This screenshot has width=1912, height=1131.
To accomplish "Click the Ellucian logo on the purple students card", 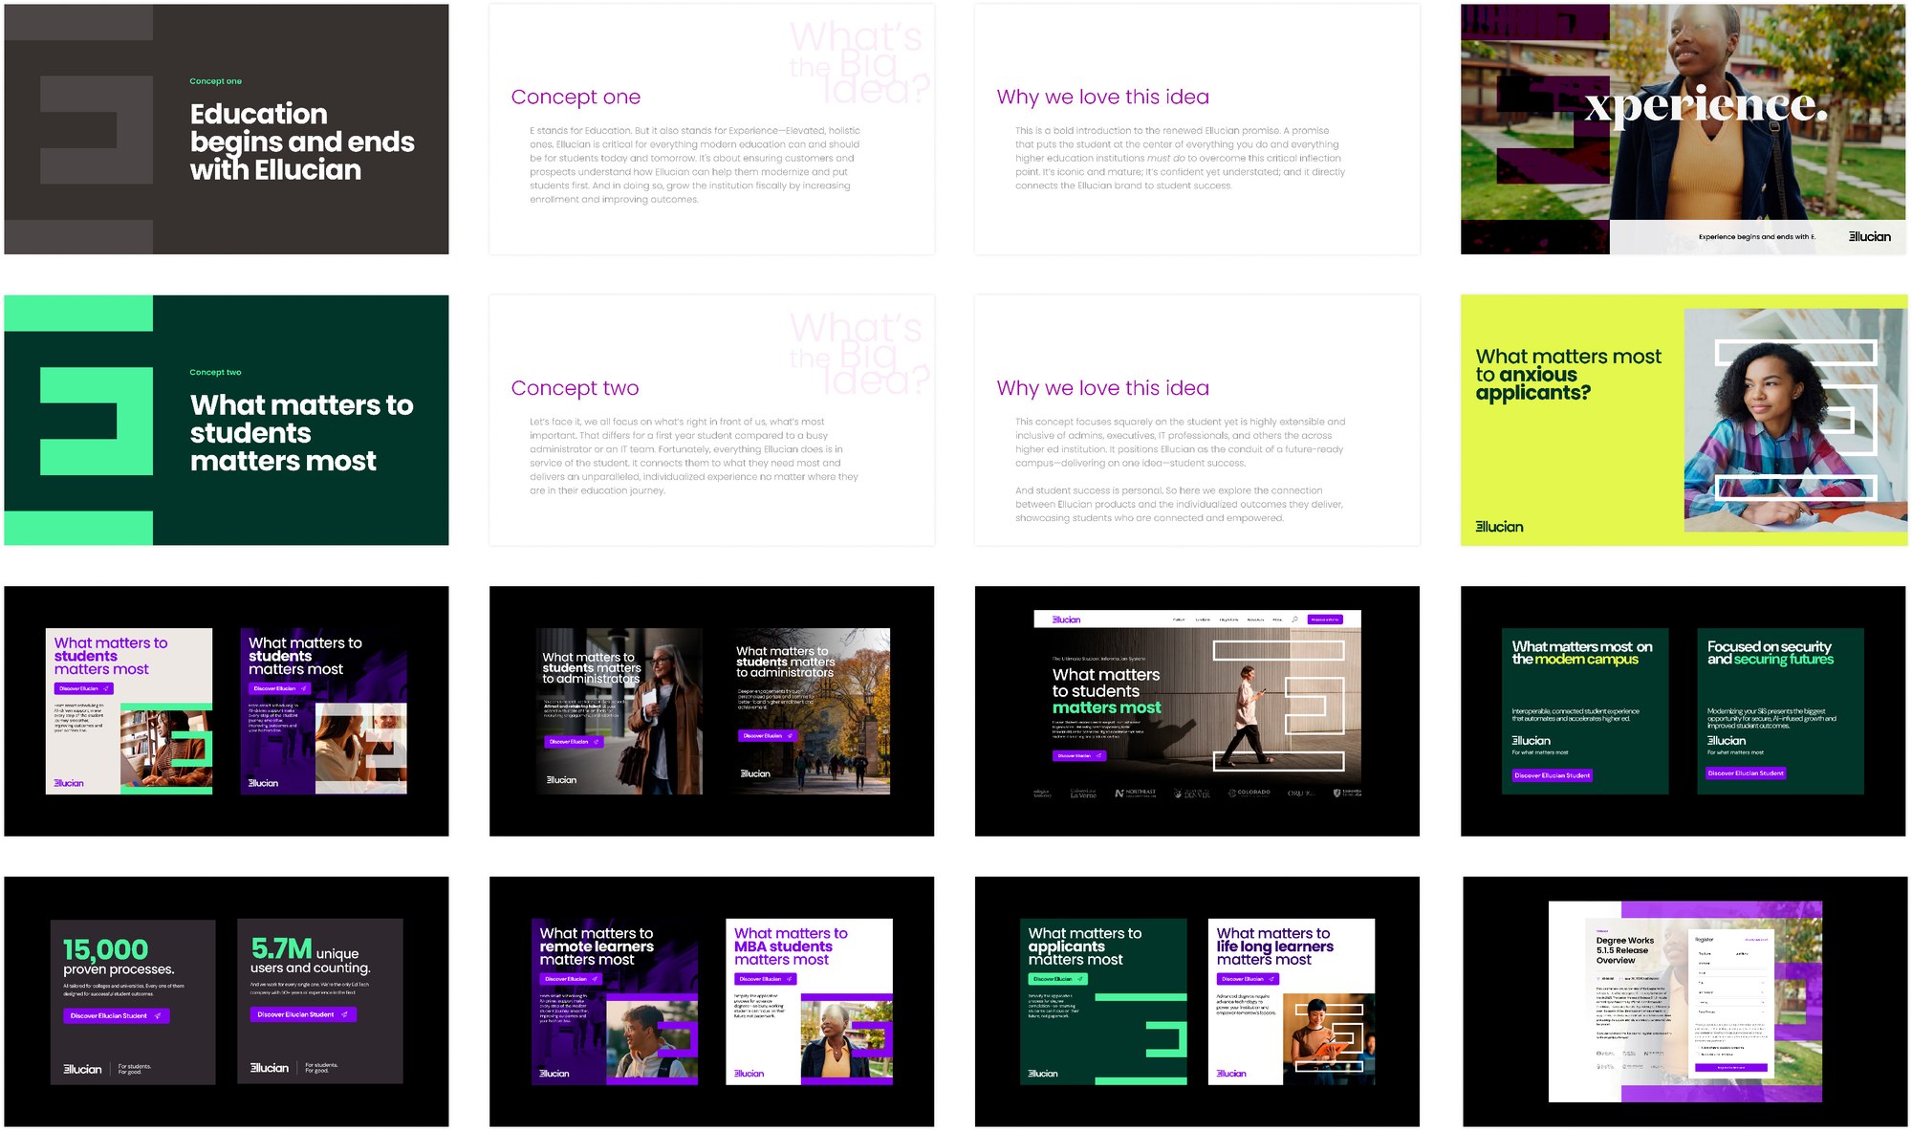I will (x=264, y=783).
